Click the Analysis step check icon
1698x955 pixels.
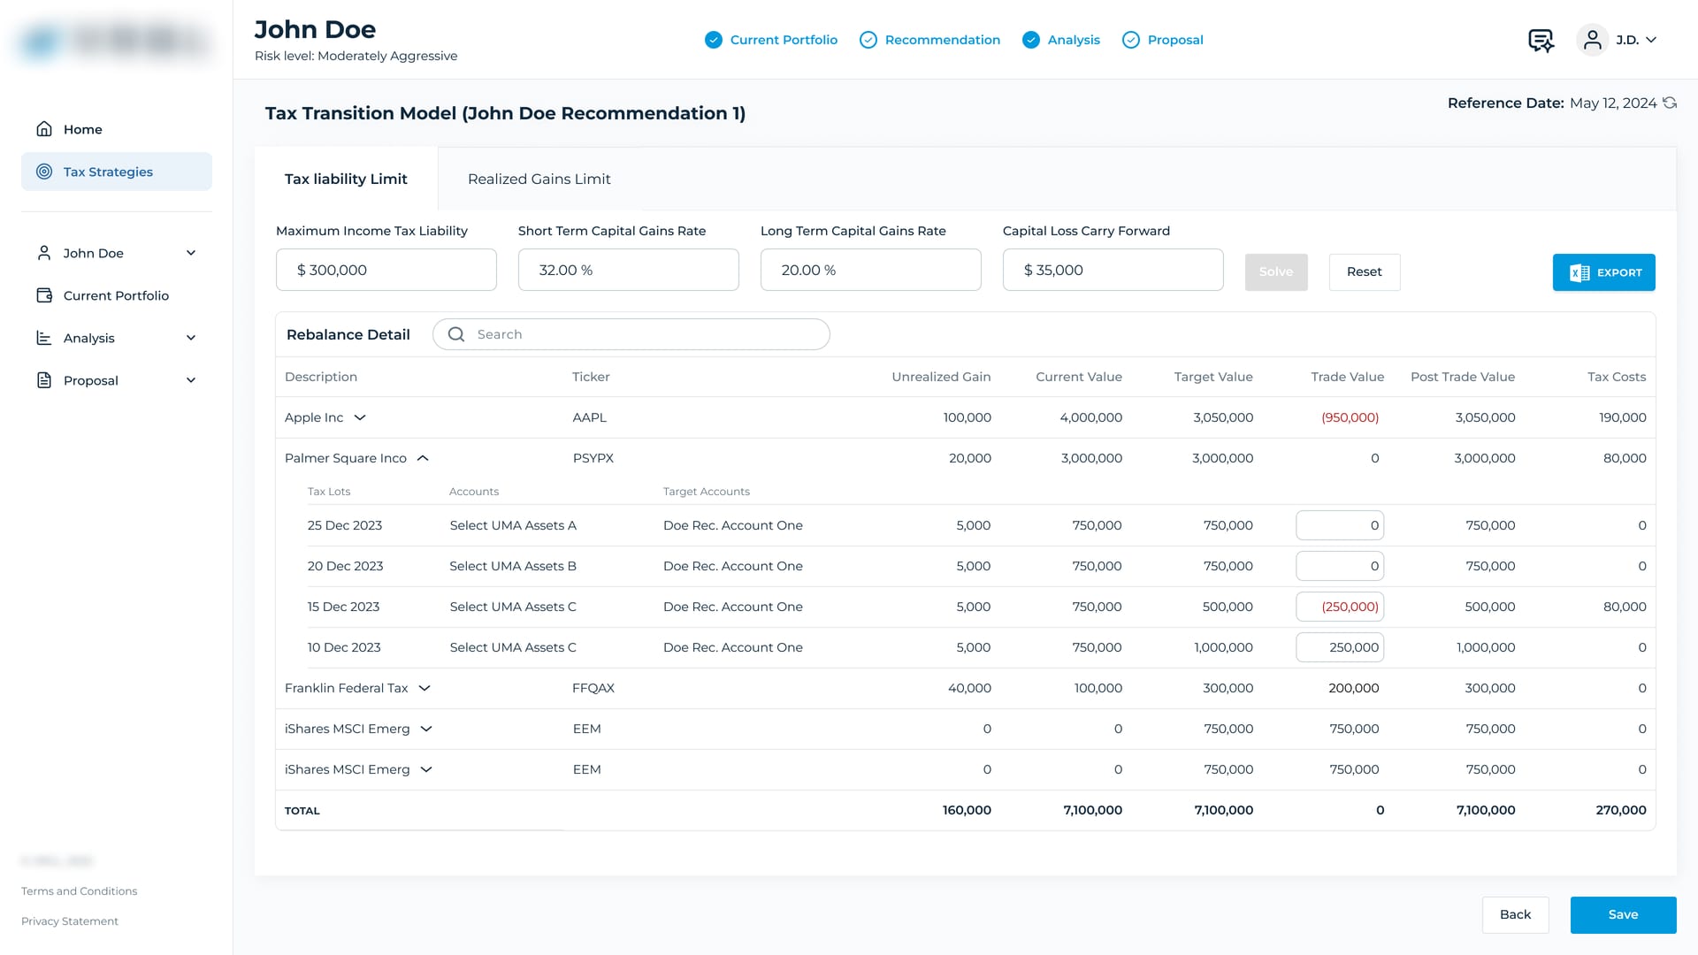[x=1031, y=40]
